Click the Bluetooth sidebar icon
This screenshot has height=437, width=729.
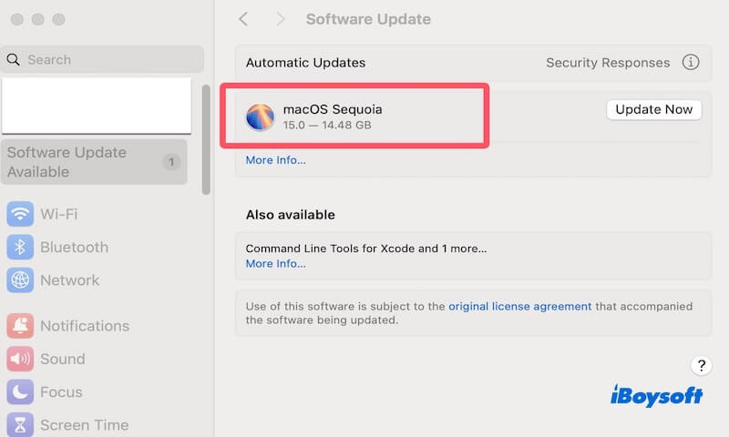[x=20, y=248]
